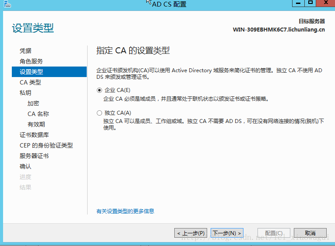Image resolution: width=335 pixels, height=246 pixels.
Task: Click the 有关设置类型的更多信息 link
Action: pyautogui.click(x=125, y=211)
